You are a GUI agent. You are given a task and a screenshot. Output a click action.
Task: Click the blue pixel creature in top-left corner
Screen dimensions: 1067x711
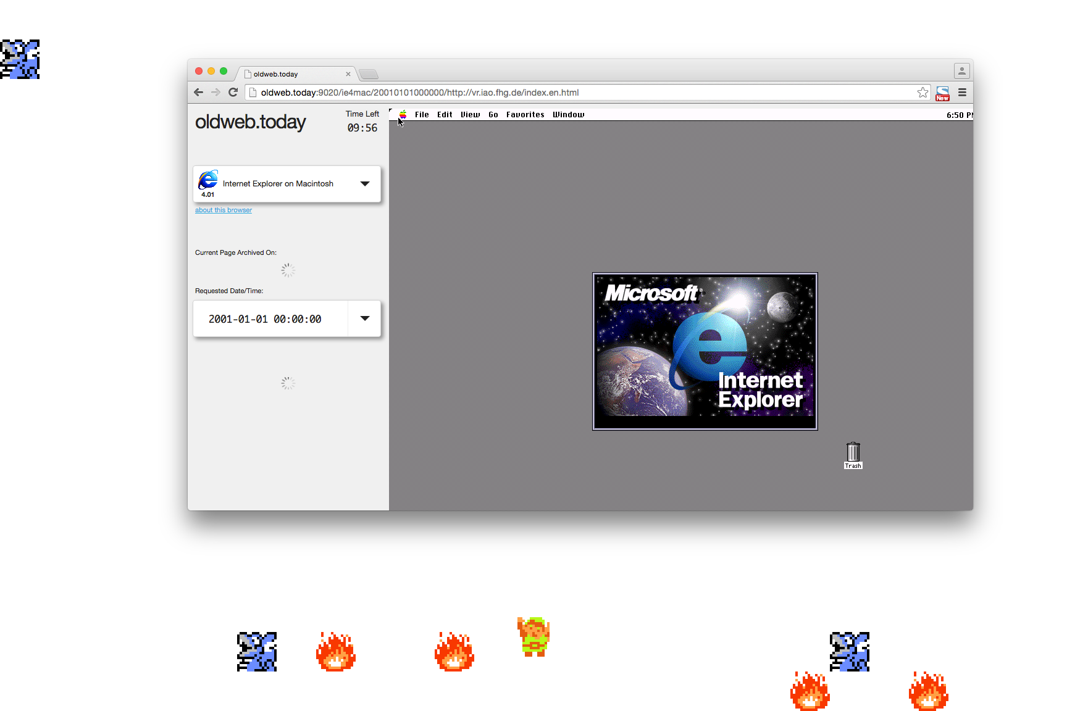click(20, 59)
